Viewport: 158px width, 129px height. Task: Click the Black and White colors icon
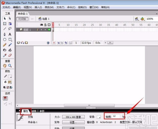click(4, 87)
